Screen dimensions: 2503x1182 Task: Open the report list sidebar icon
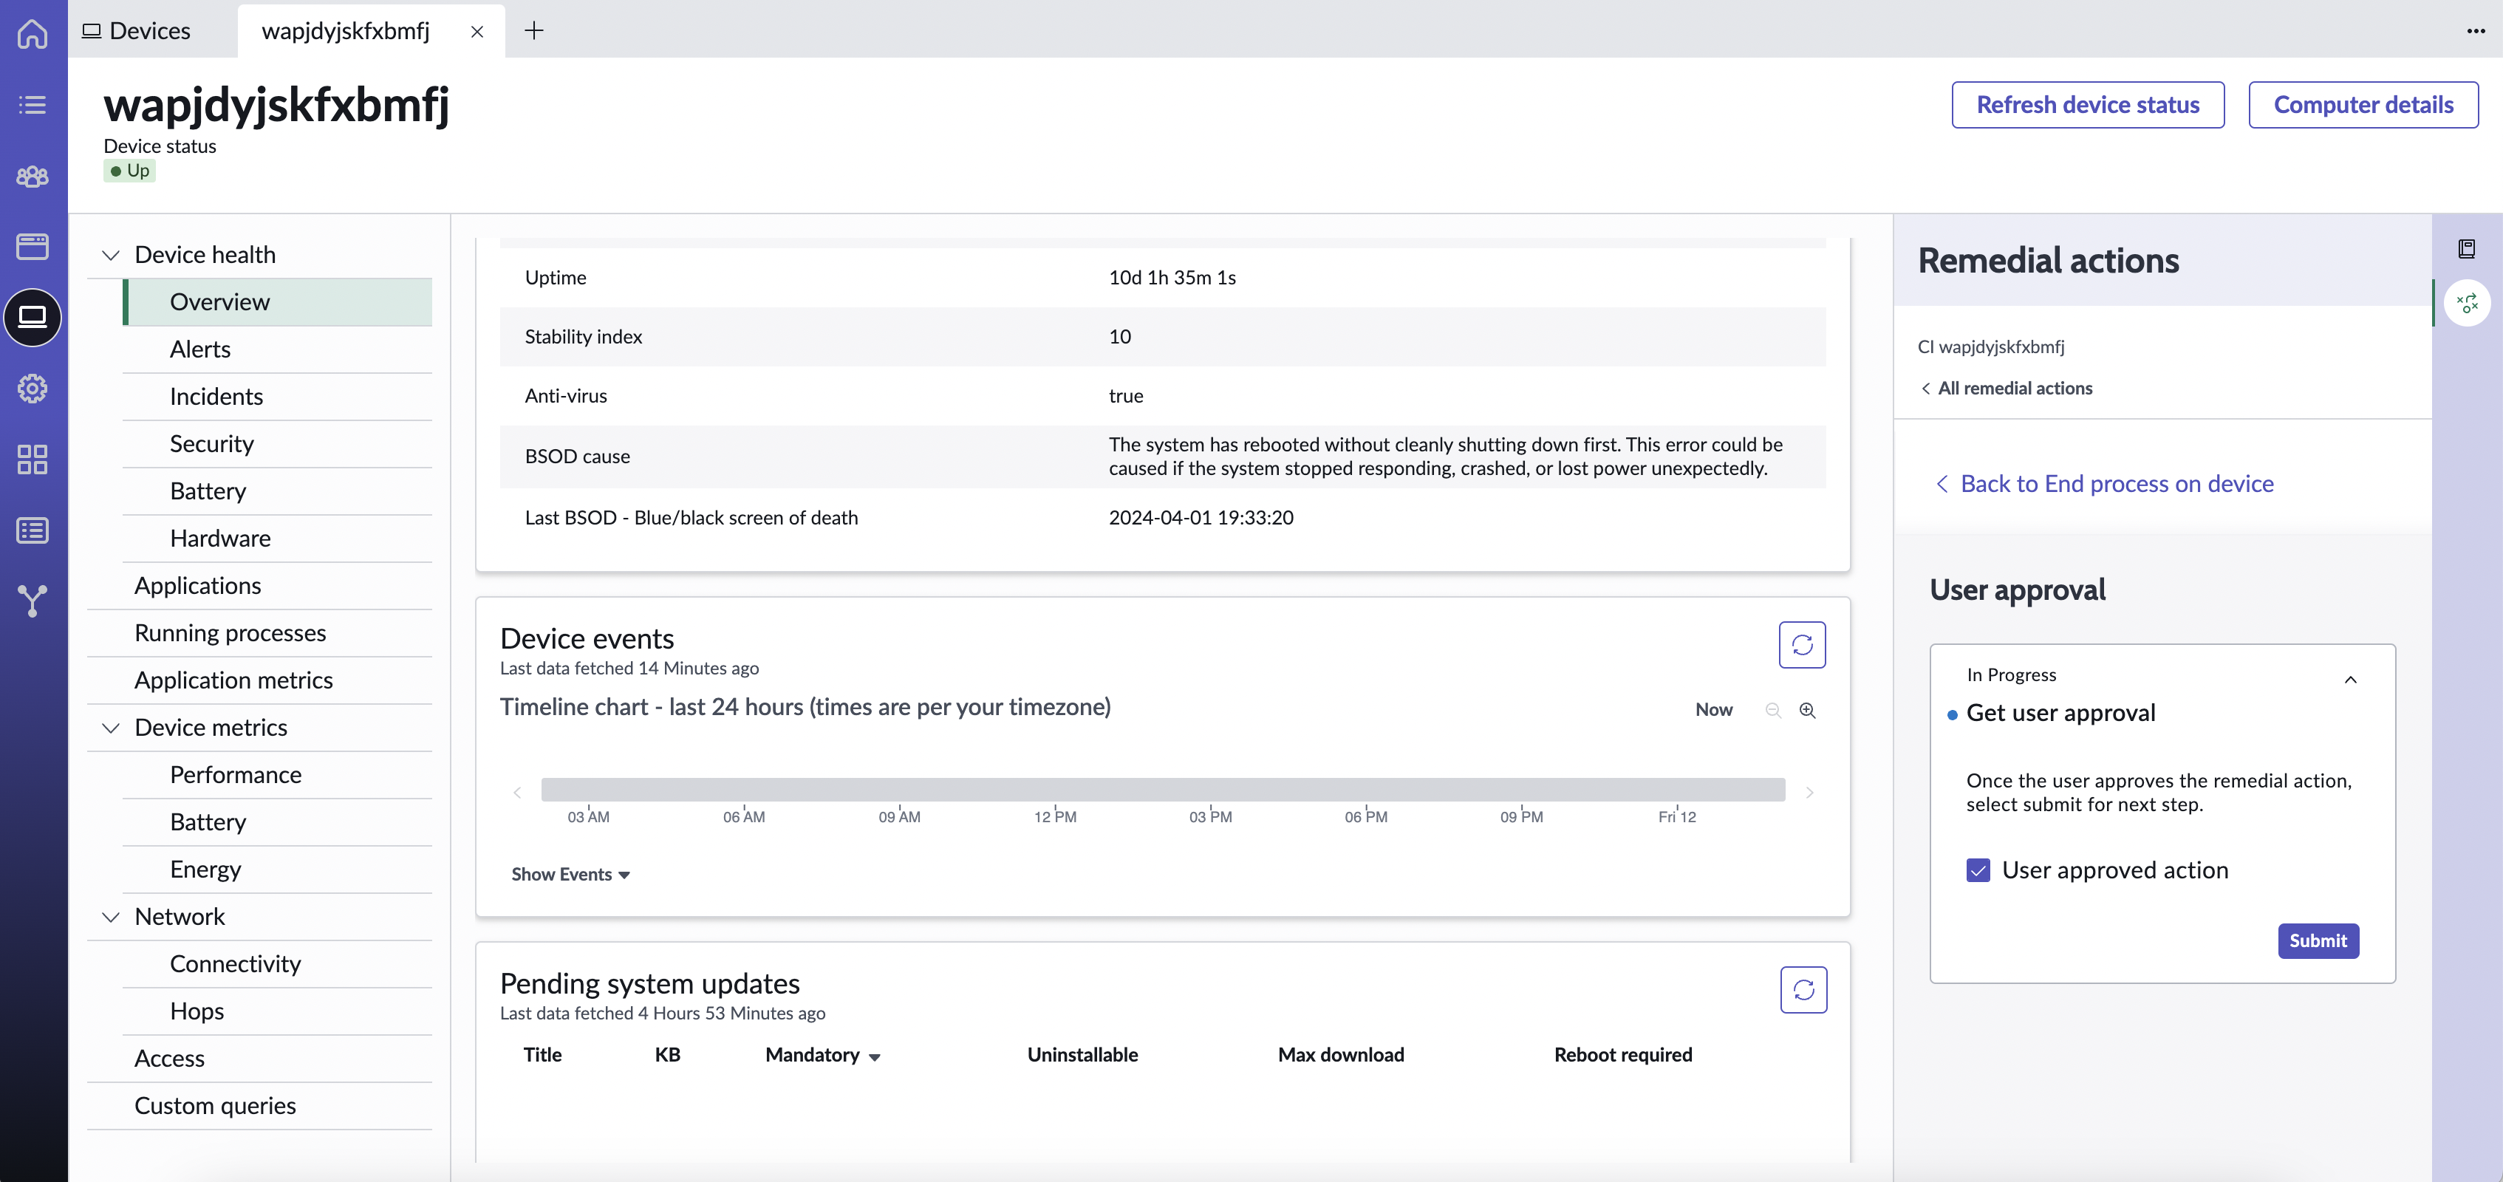click(32, 530)
